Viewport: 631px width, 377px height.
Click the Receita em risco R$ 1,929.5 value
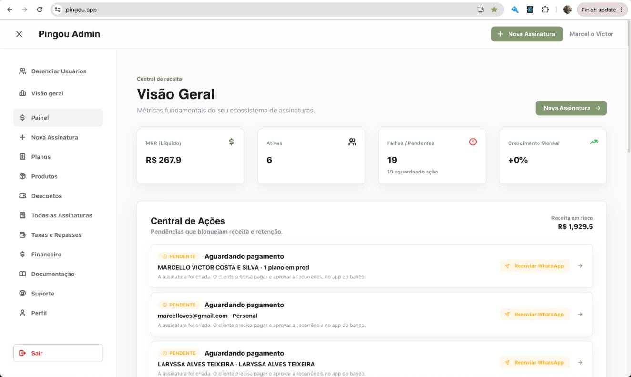[575, 226]
